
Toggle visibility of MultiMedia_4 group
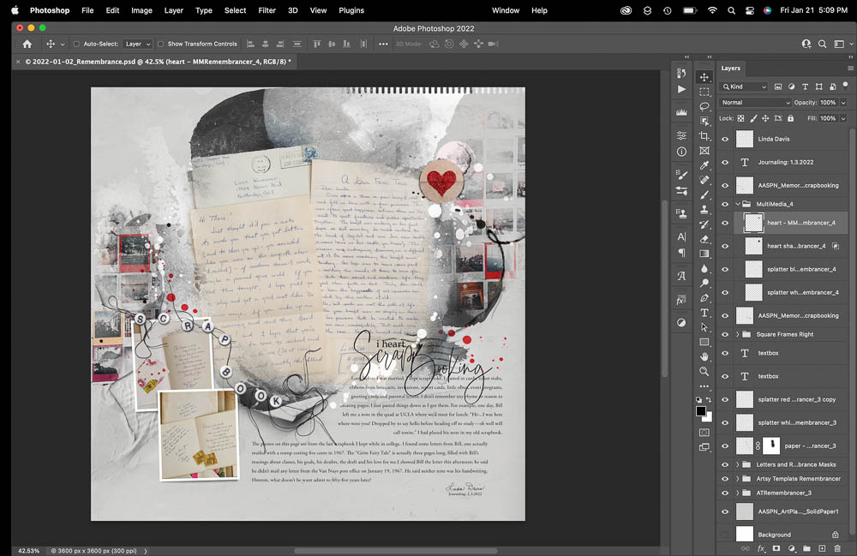[x=725, y=204]
